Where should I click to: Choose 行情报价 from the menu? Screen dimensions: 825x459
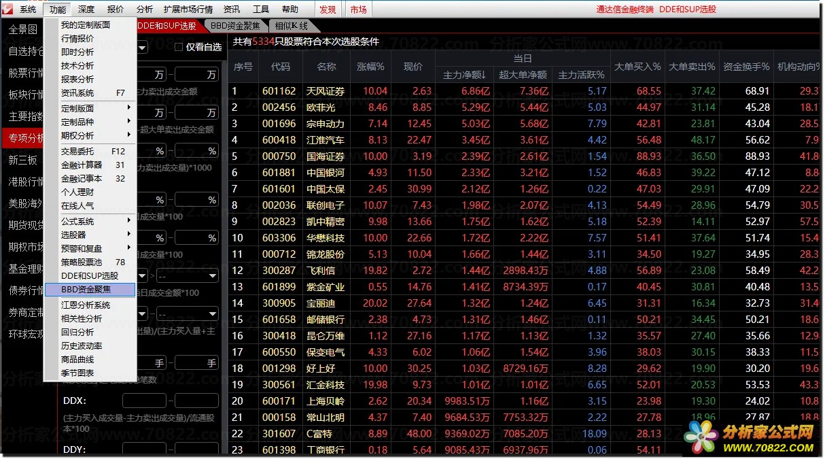coord(90,39)
